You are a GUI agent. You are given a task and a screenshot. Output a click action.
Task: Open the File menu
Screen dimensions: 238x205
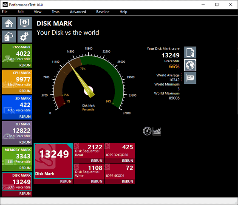(x=5, y=12)
